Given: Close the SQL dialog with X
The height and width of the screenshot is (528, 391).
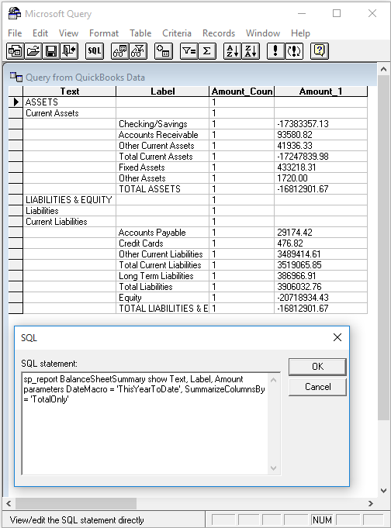Looking at the screenshot, I should (337, 337).
